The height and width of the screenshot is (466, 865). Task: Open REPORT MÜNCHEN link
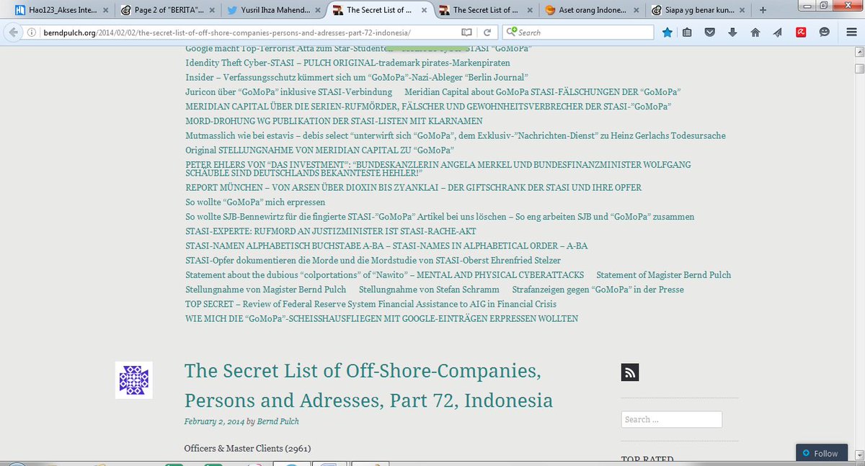(x=413, y=187)
